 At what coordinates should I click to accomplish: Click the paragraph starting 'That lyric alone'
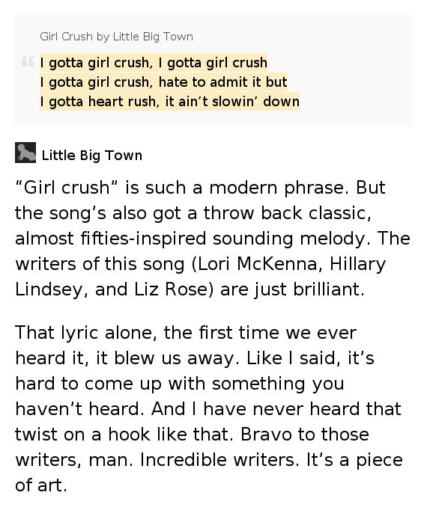(x=209, y=409)
